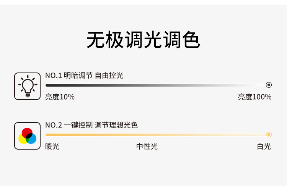This screenshot has height=195, width=287.
Task: Click the RGB color circles icon
Action: (x=27, y=136)
